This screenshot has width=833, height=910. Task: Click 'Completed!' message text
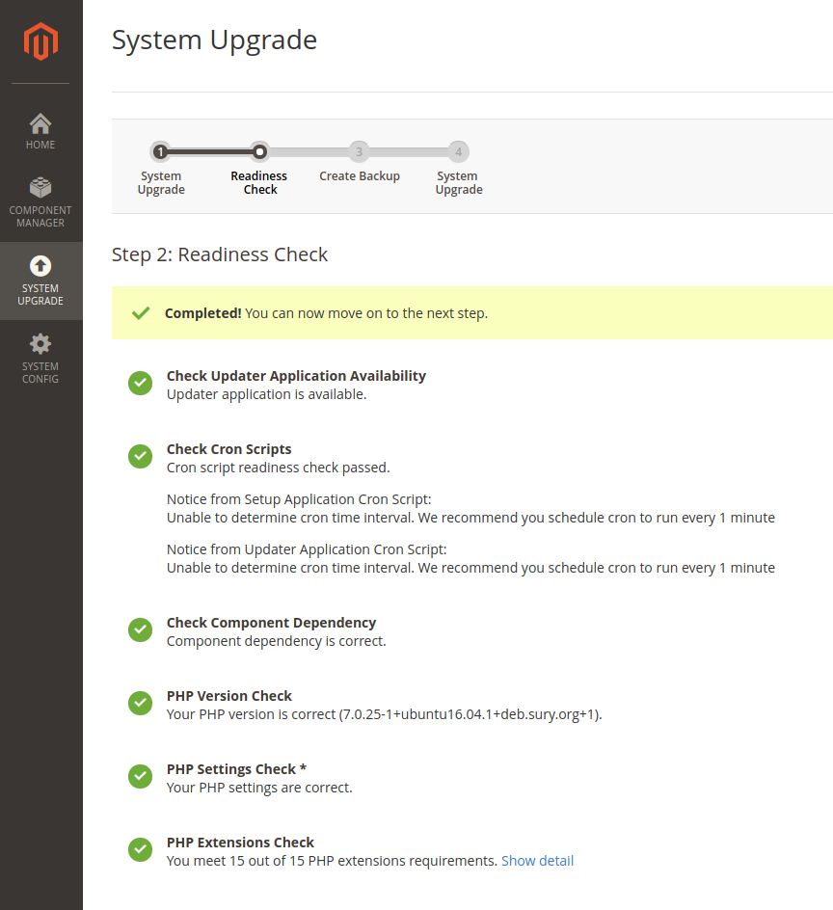pyautogui.click(x=203, y=313)
